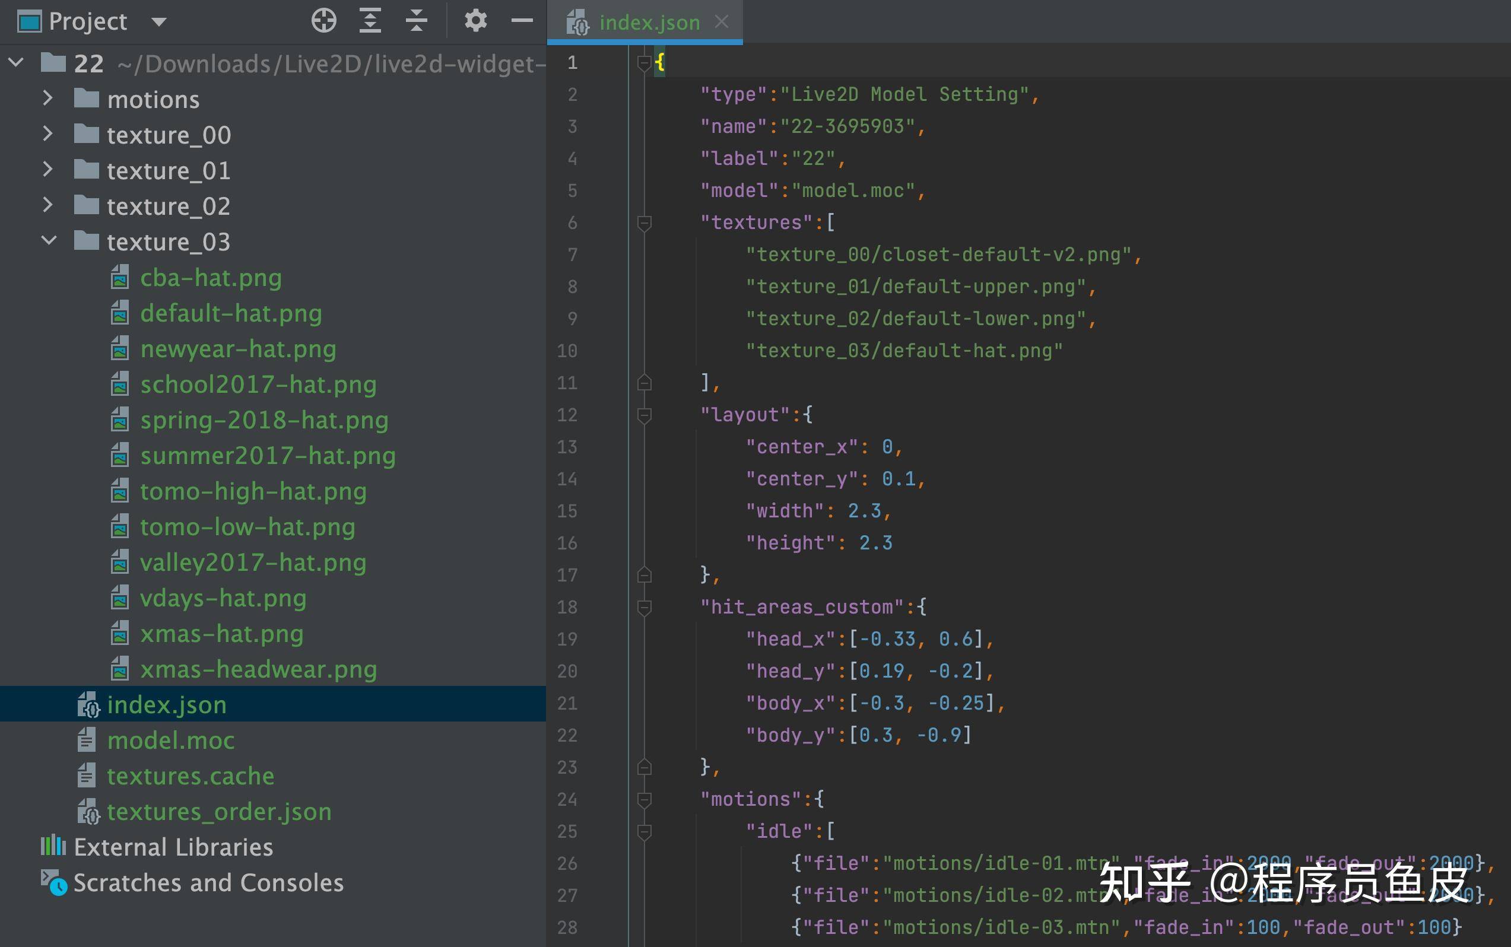The width and height of the screenshot is (1511, 947).
Task: Click Scratches and Consoles node
Action: 209,883
